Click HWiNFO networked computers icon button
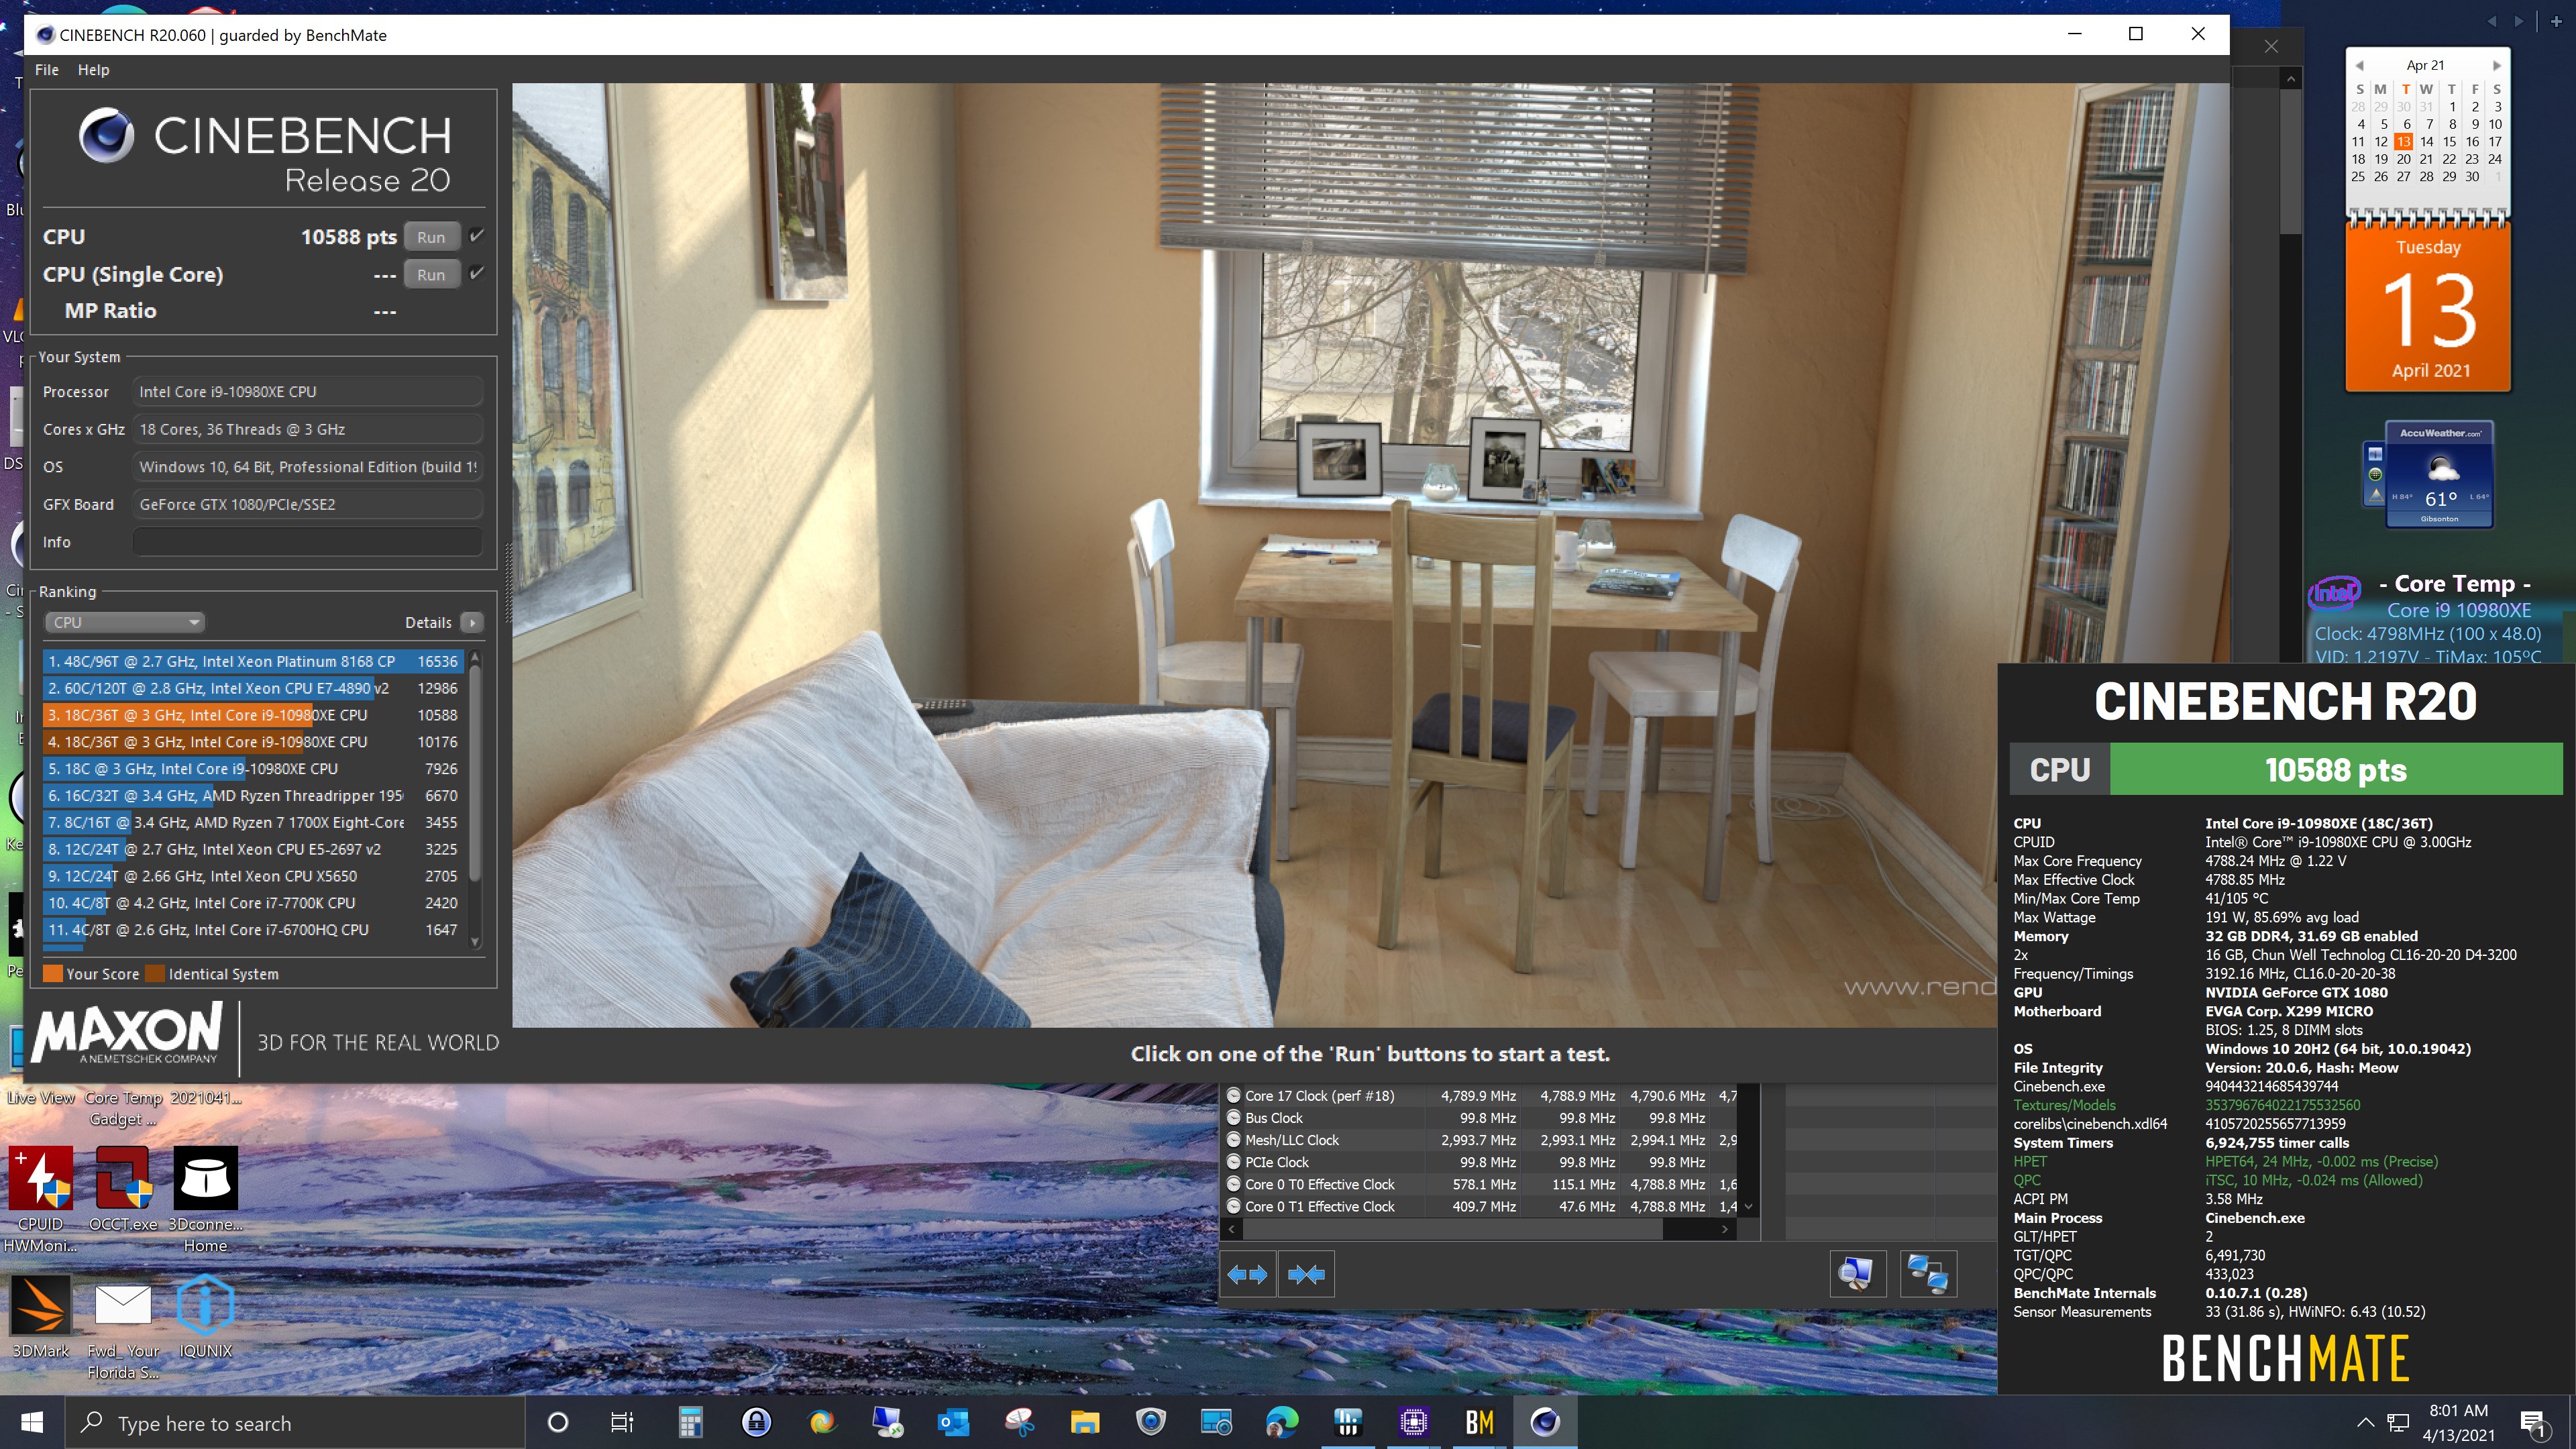Viewport: 2576px width, 1449px height. point(1928,1274)
